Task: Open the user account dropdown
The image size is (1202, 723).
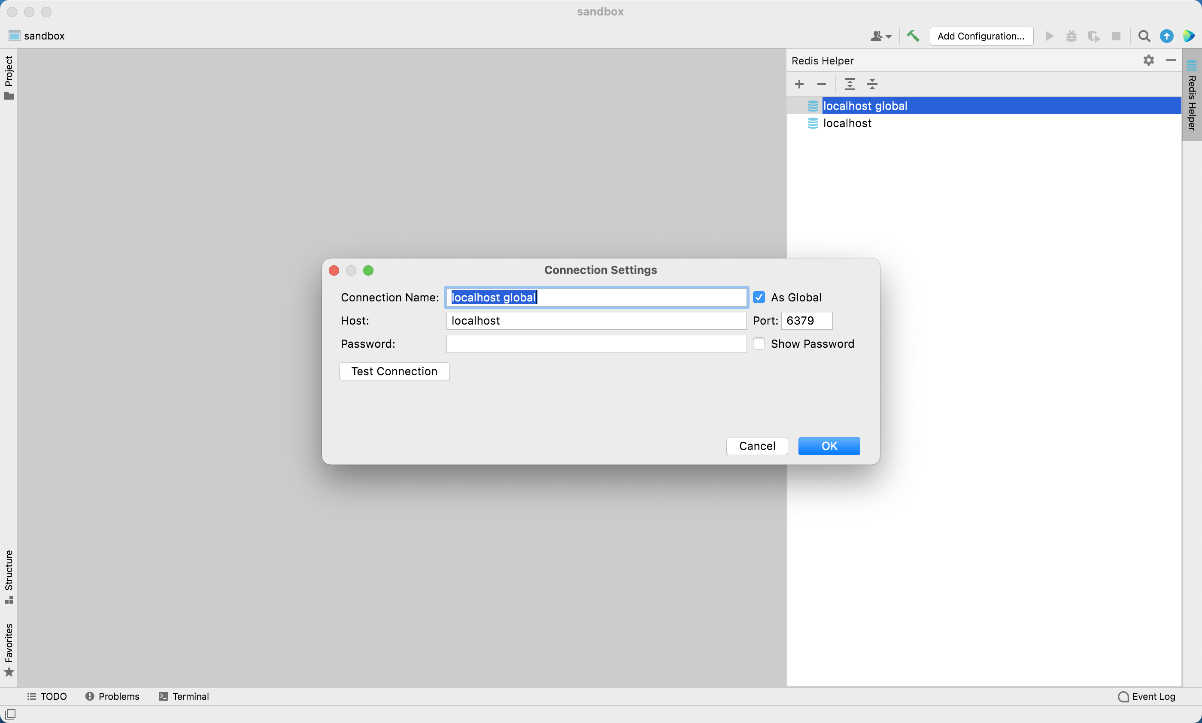Action: point(880,36)
